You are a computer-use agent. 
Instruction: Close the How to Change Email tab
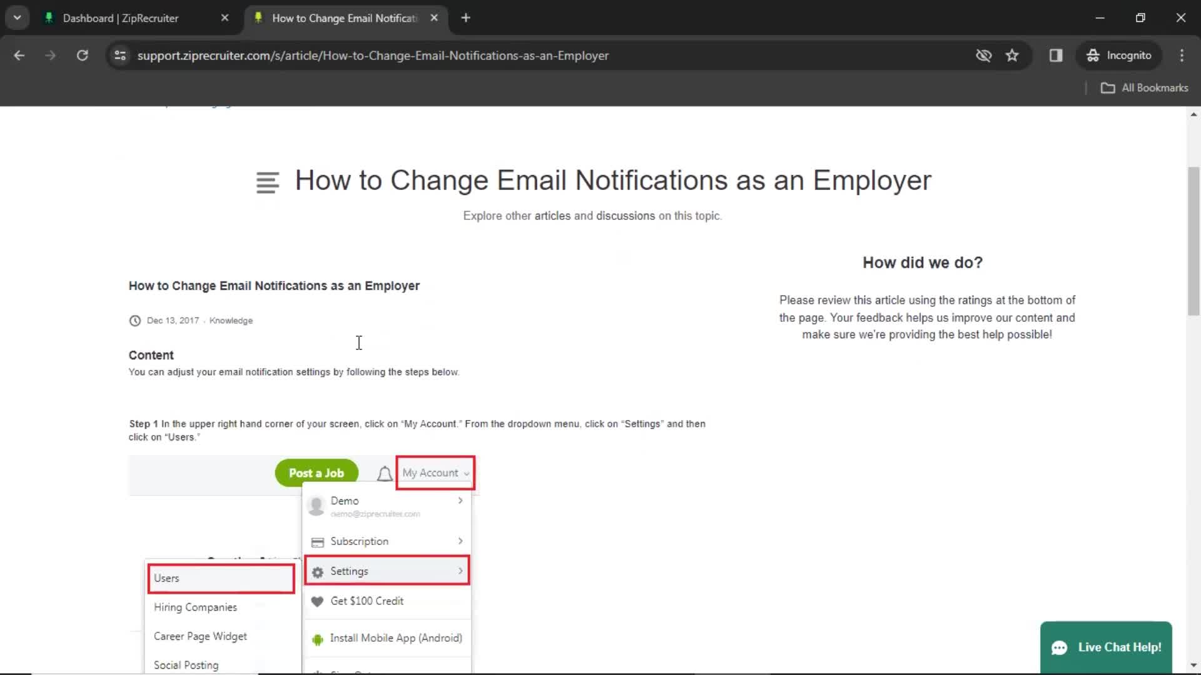point(434,18)
